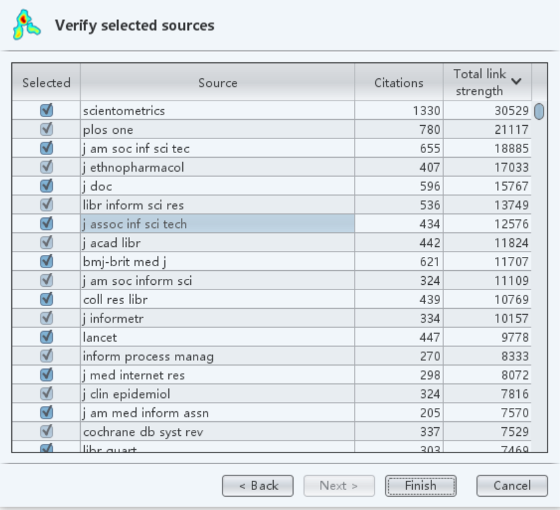The image size is (560, 510).
Task: Uncheck cochrane db syst rev checkbox
Action: click(x=46, y=432)
